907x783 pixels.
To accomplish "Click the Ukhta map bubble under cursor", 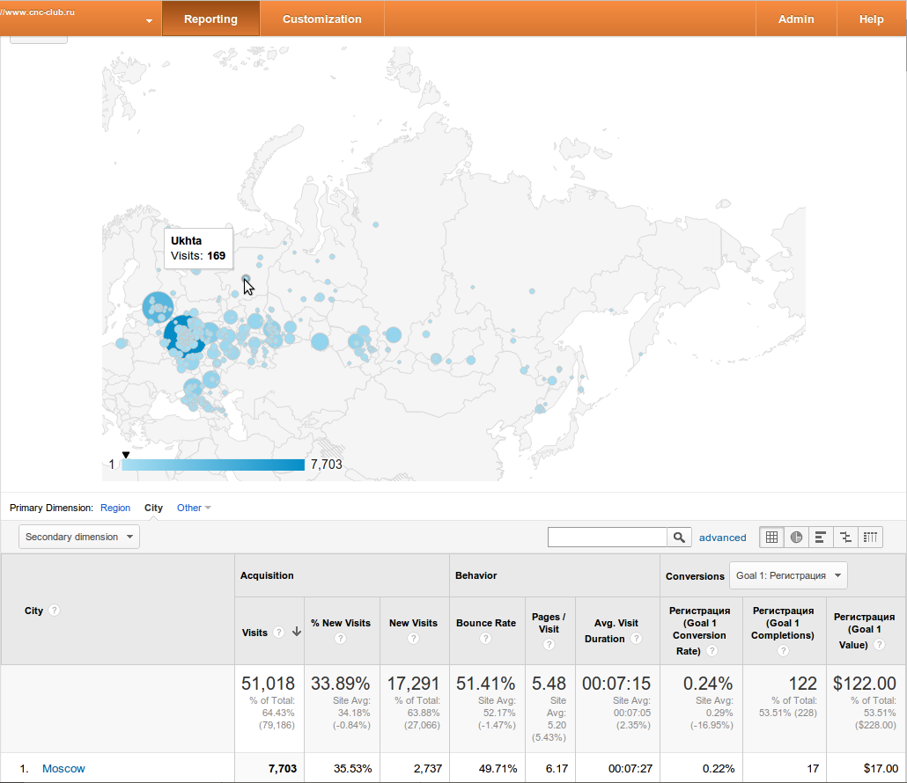I will (x=246, y=279).
